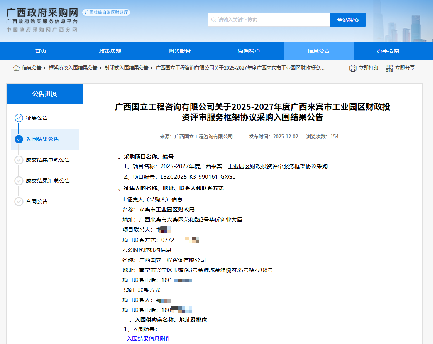The height and width of the screenshot is (344, 433).
Task: Click the 成交结果汇总公告 grey step circle
Action: point(19,181)
